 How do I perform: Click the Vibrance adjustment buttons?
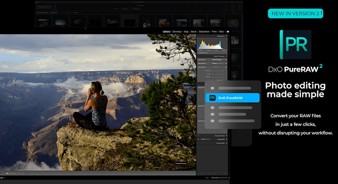click(218, 77)
